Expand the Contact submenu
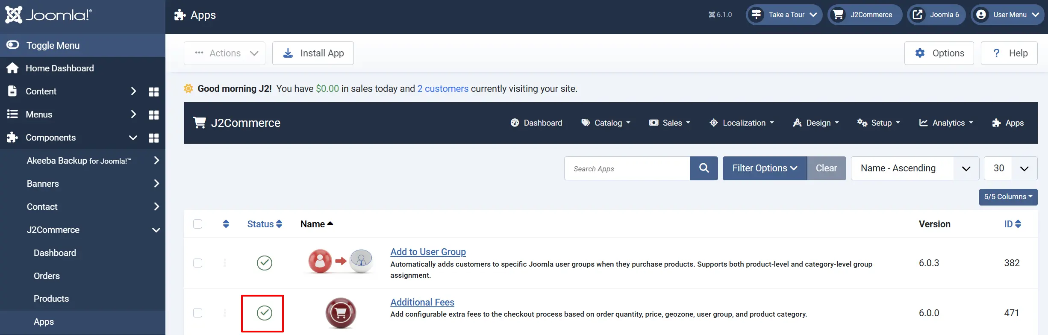 pos(156,206)
